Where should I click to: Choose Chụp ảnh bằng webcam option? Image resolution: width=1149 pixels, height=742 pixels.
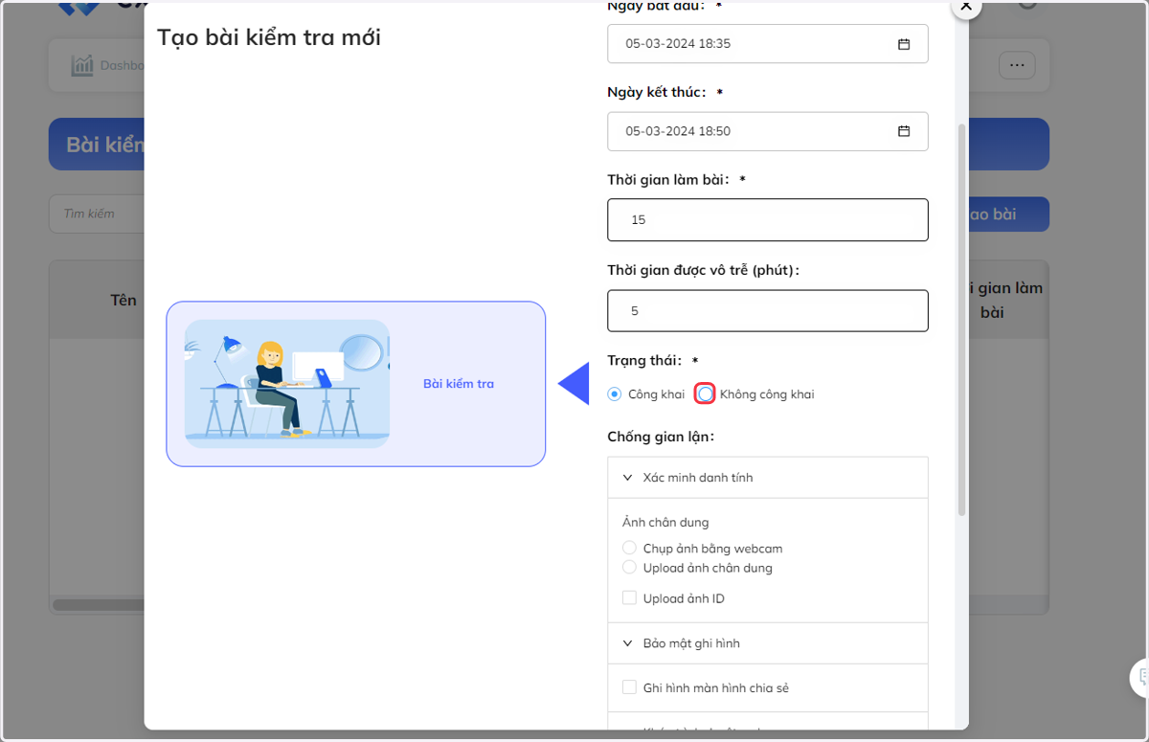629,548
